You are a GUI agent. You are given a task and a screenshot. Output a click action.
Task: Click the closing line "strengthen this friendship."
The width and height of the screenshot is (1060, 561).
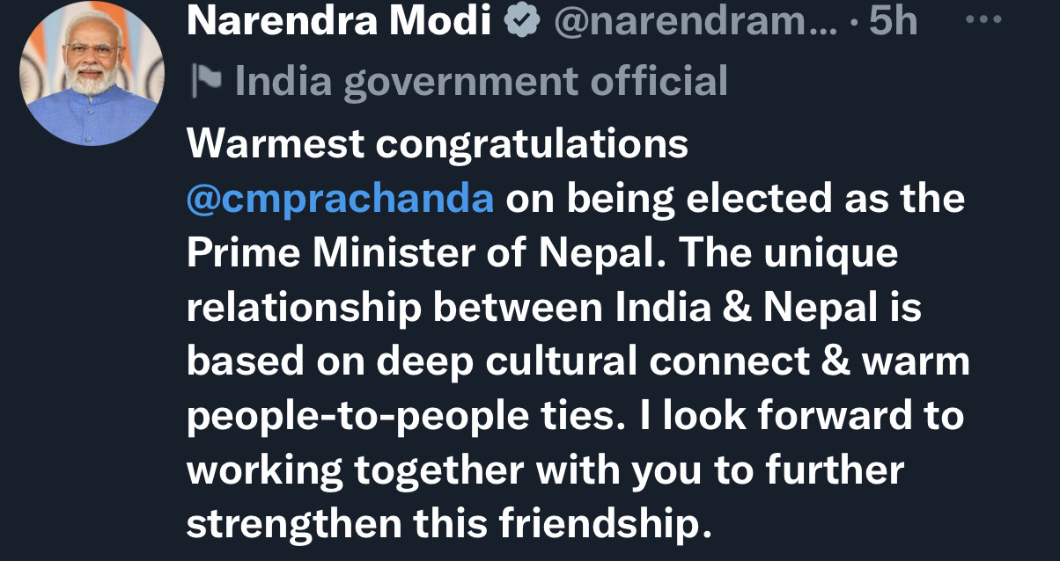click(448, 524)
